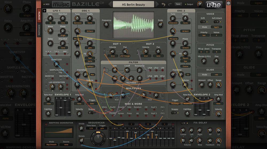Undo the last change with the undo arrow

tap(163, 5)
